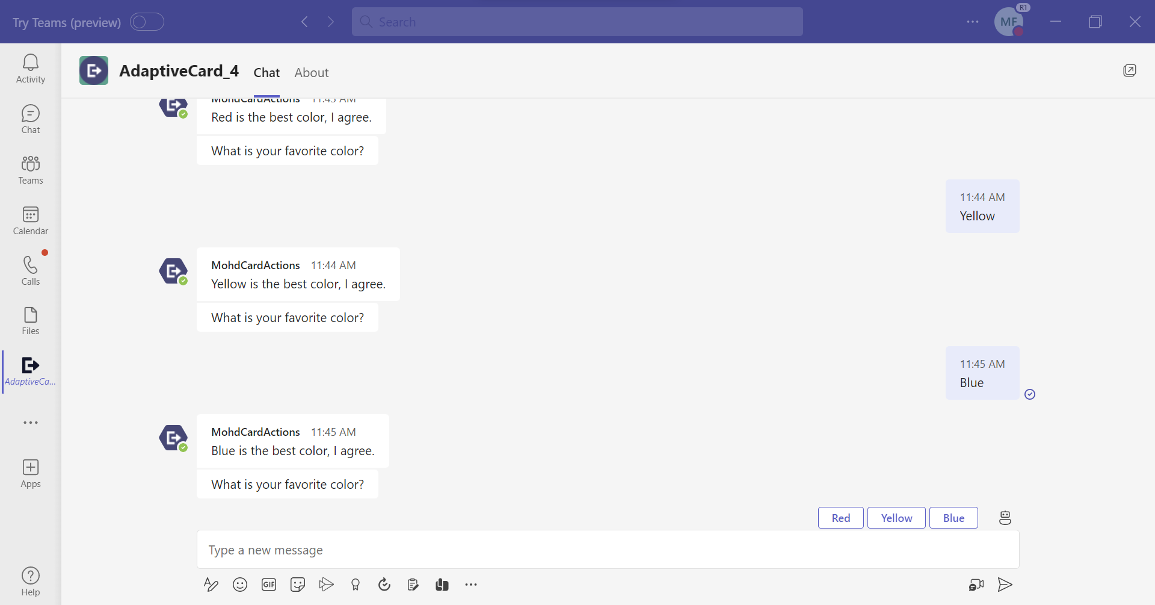Image resolution: width=1155 pixels, height=605 pixels.
Task: Switch to the About tab
Action: [312, 73]
